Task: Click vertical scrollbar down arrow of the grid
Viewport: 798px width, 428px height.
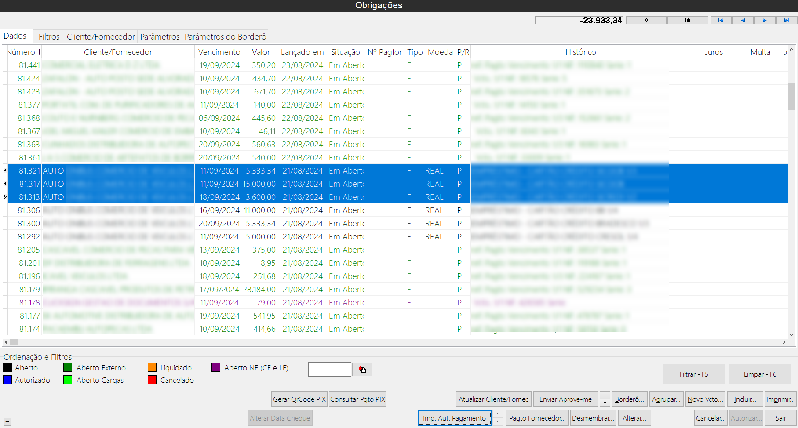Action: click(792, 334)
